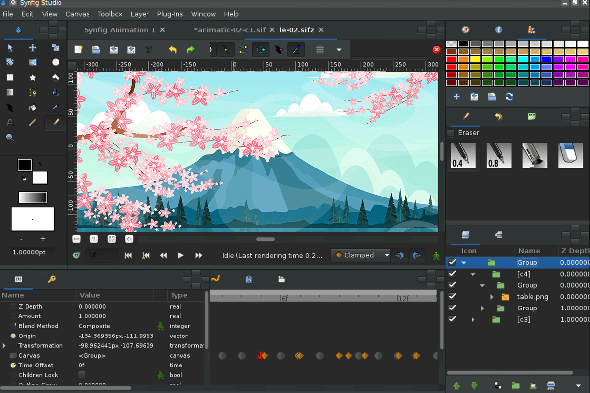Hide the topmost Group layer

click(452, 262)
